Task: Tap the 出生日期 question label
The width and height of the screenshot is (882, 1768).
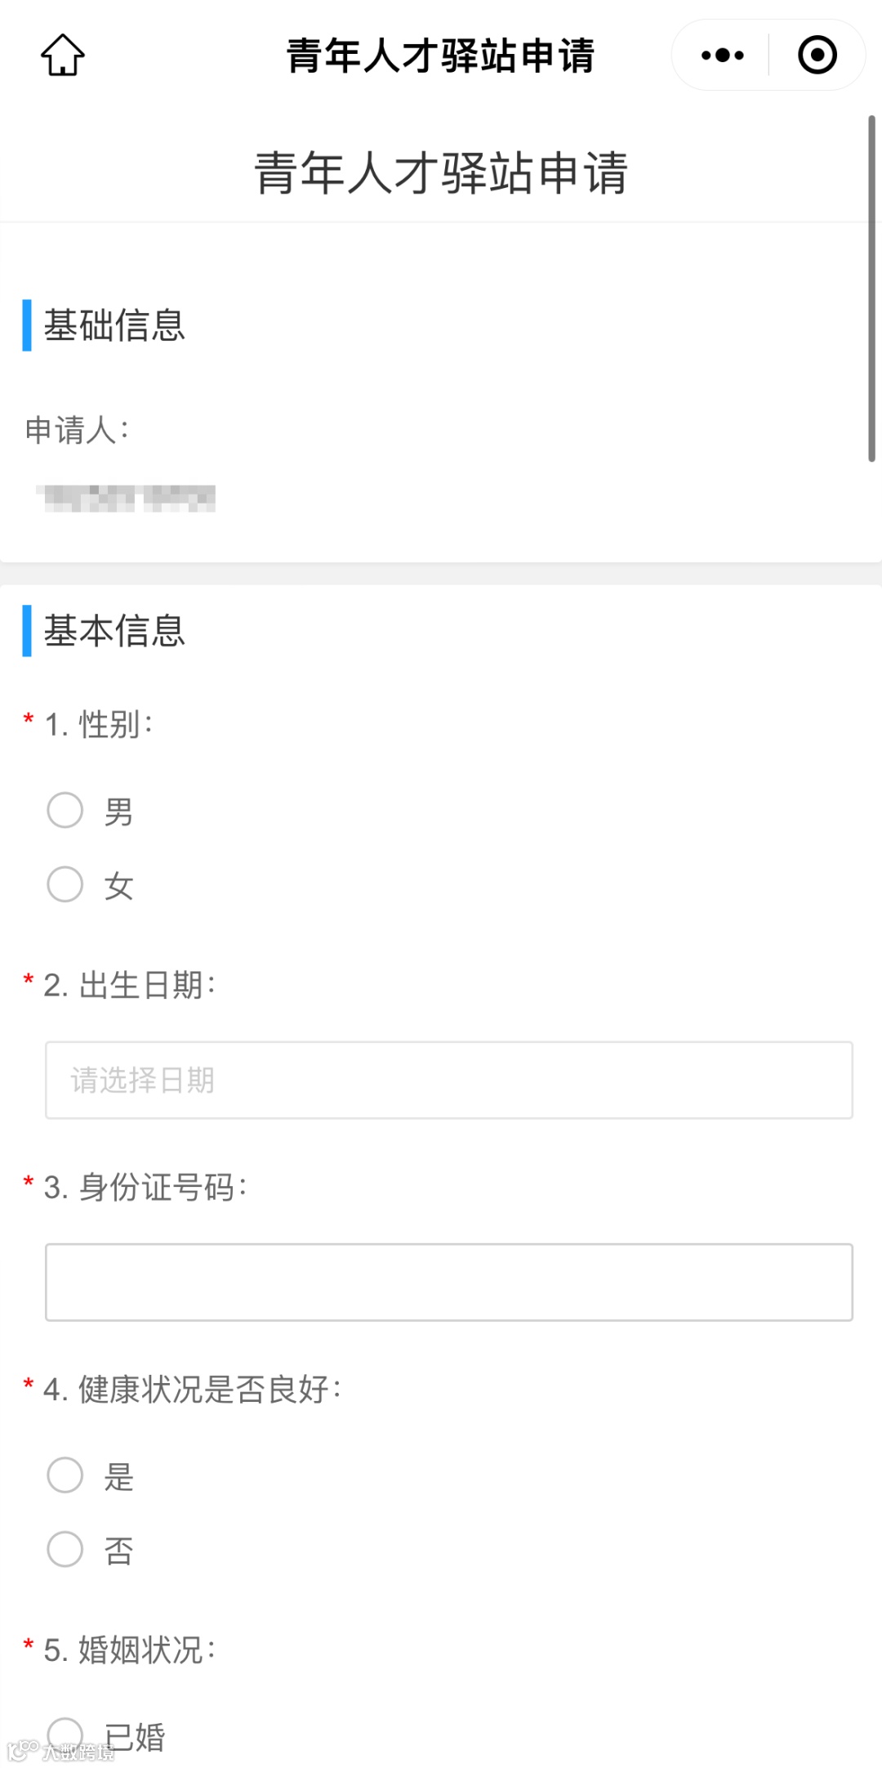Action: [129, 985]
